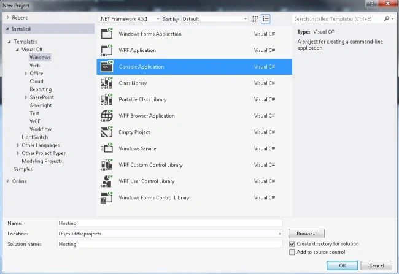The width and height of the screenshot is (399, 274).
Task: Open the search options dropdown arrow
Action: (x=393, y=18)
